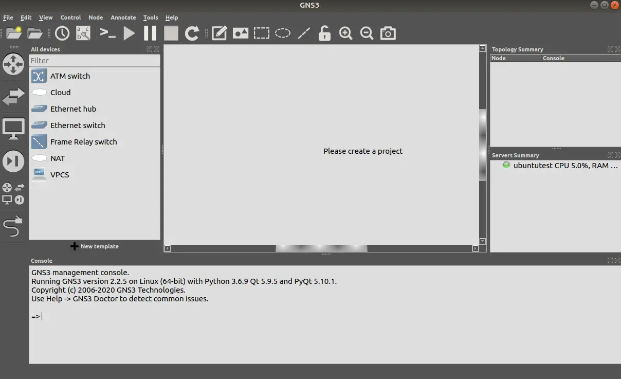621x379 pixels.
Task: Select Frame Relay switch device
Action: pos(95,142)
